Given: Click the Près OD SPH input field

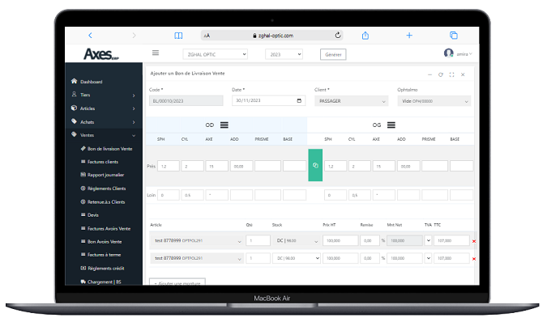Looking at the screenshot, I should pos(169,166).
